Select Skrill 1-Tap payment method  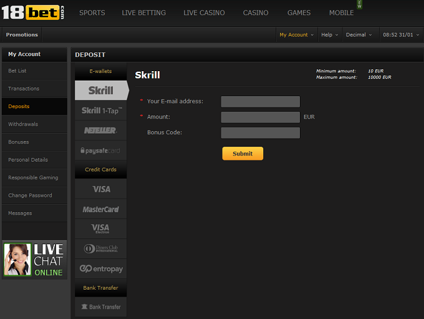pyautogui.click(x=100, y=110)
